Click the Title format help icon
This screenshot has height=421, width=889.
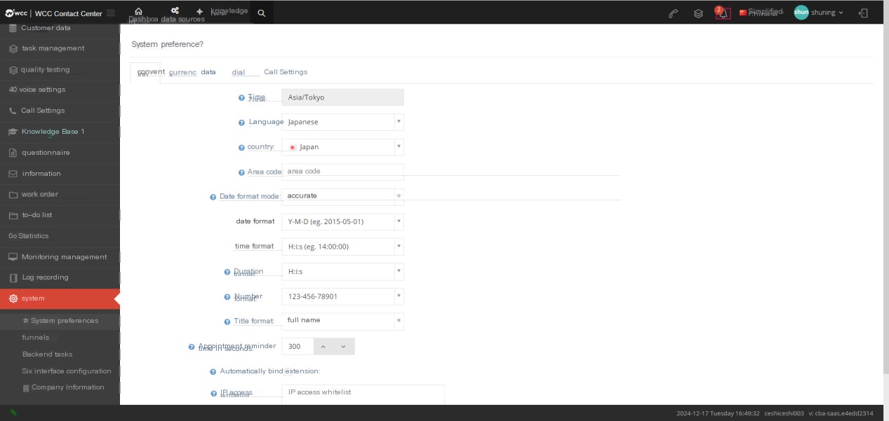click(x=227, y=322)
